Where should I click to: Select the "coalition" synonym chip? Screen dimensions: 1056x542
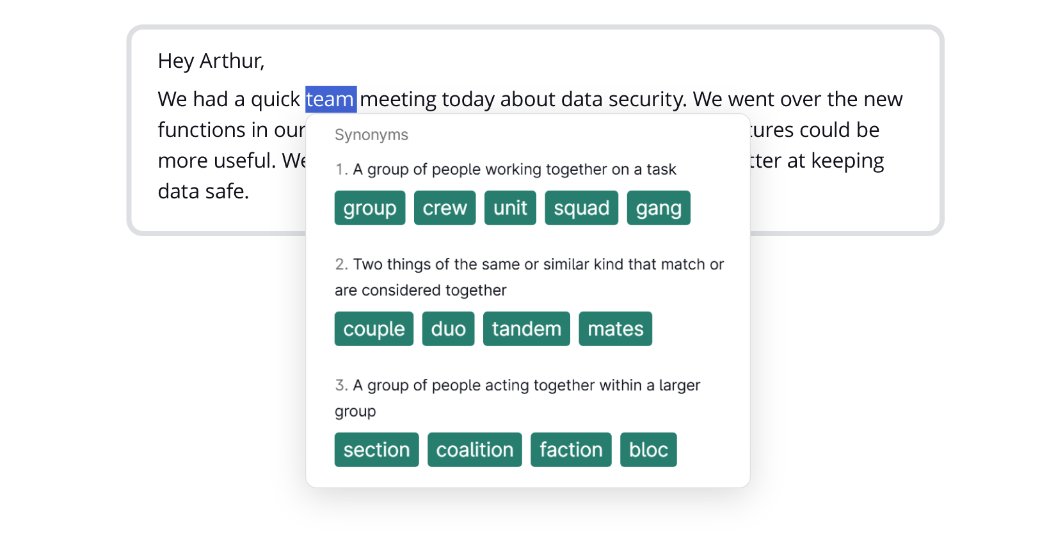[474, 450]
